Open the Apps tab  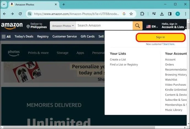coord(80,53)
